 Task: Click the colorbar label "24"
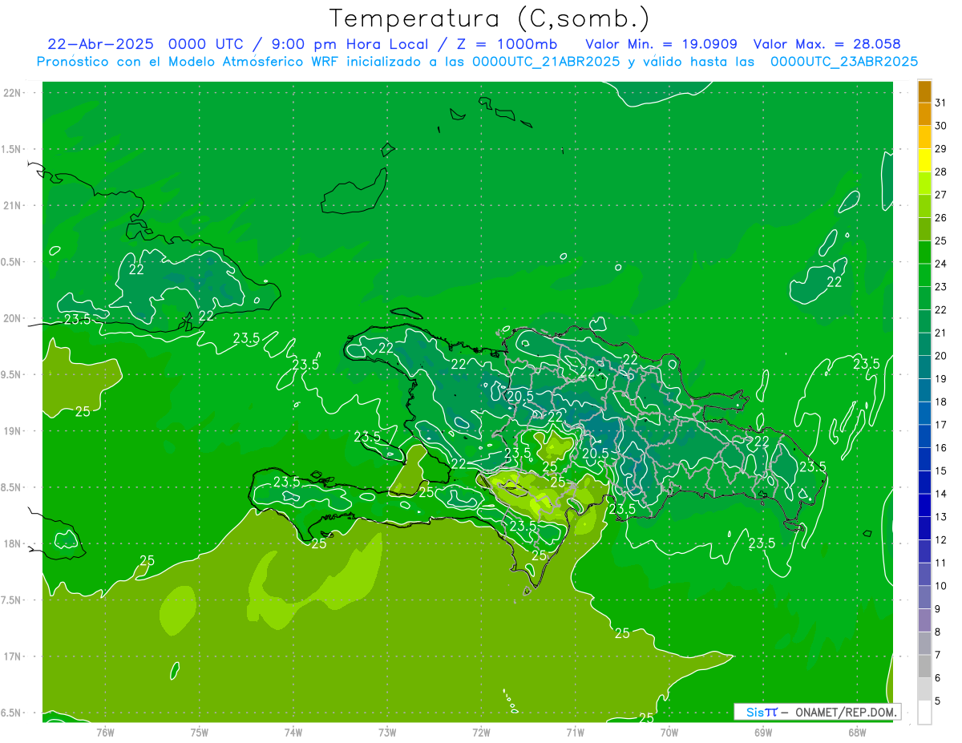pos(941,264)
